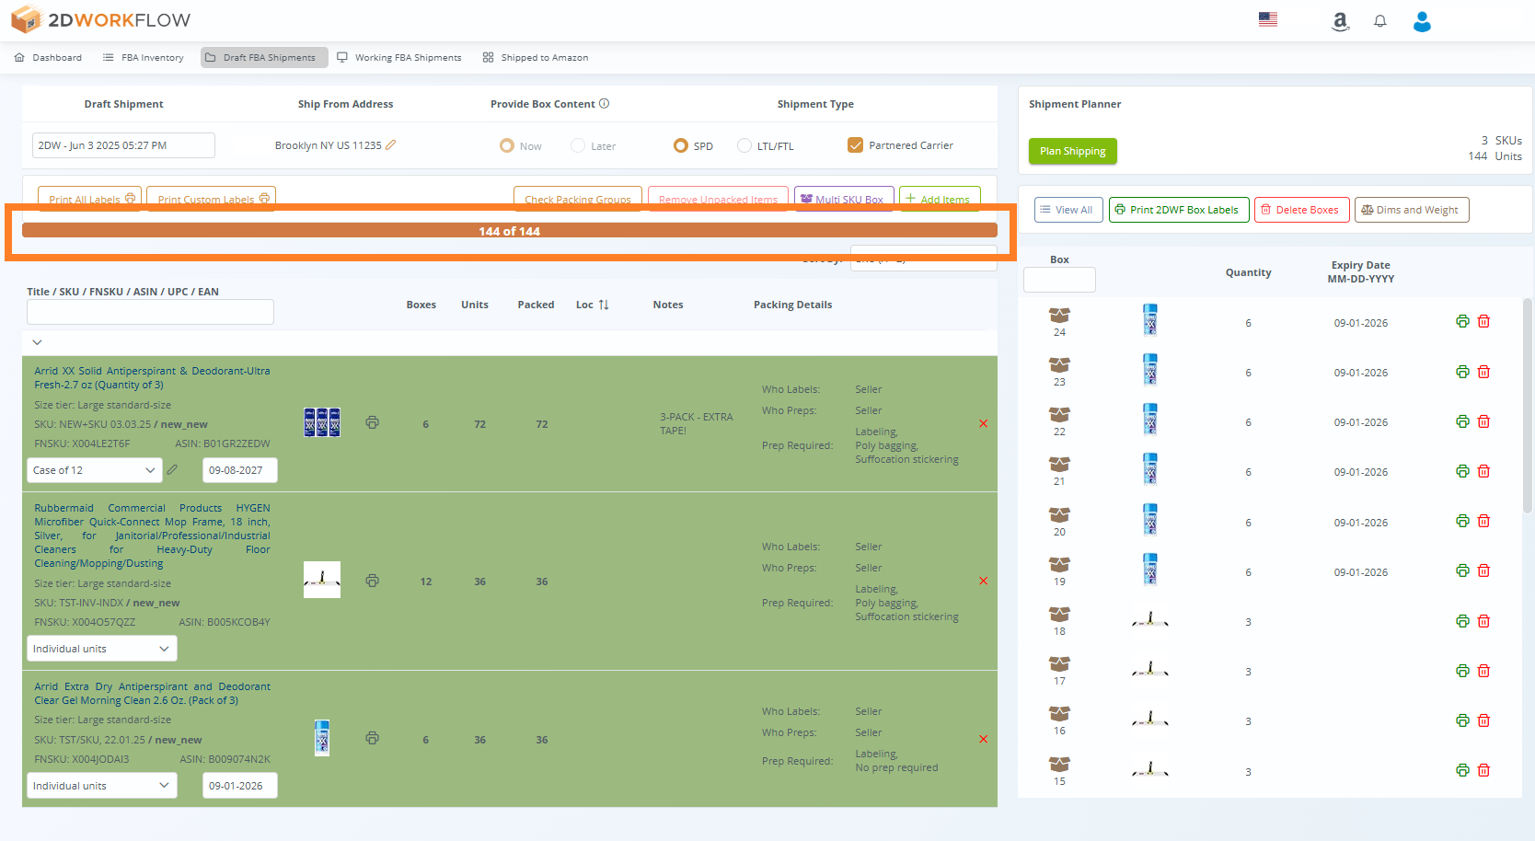Click the 144 of 144 progress bar
Image resolution: width=1535 pixels, height=841 pixels.
[x=509, y=231]
